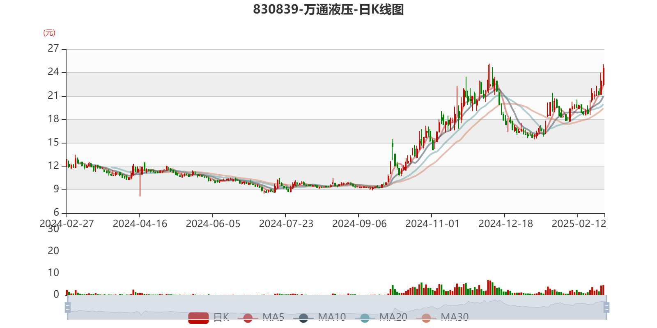This screenshot has width=657, height=328.
Task: Toggle the MA30 line in legend
Action: [442, 317]
